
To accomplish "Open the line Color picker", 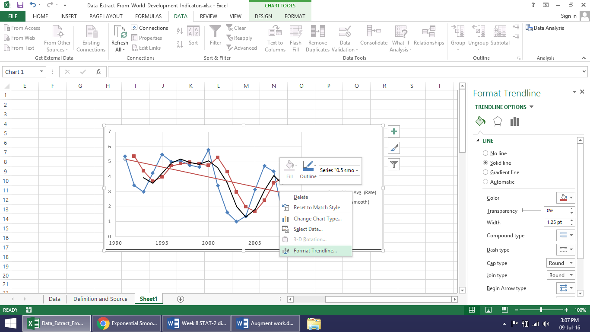I will click(565, 198).
